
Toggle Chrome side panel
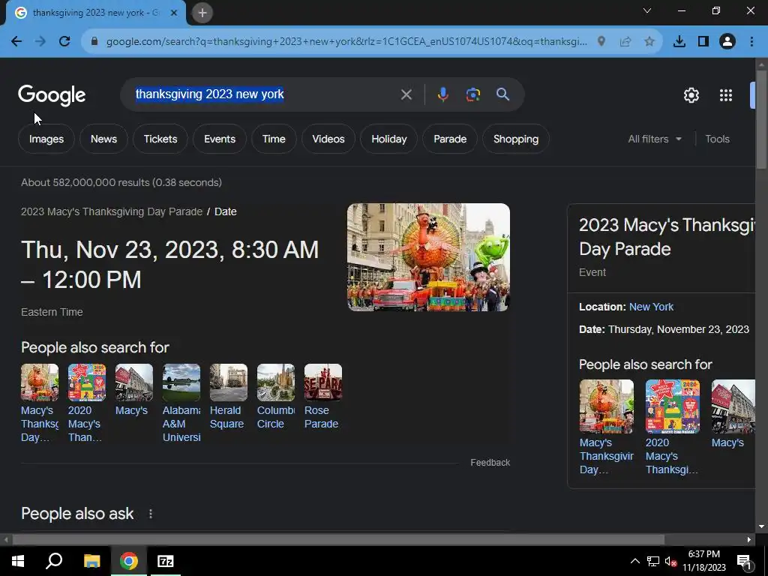click(x=703, y=42)
